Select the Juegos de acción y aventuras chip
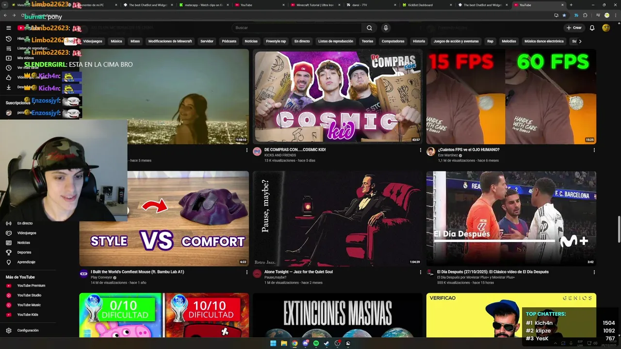621x349 pixels. (x=456, y=41)
